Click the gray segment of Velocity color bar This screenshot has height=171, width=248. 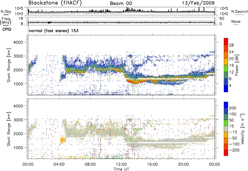(x=226, y=129)
